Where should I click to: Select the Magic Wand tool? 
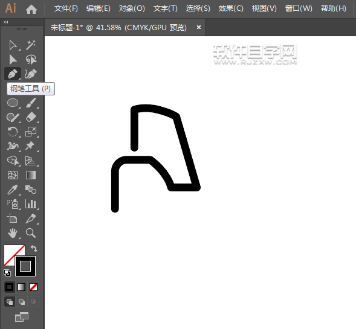[31, 45]
